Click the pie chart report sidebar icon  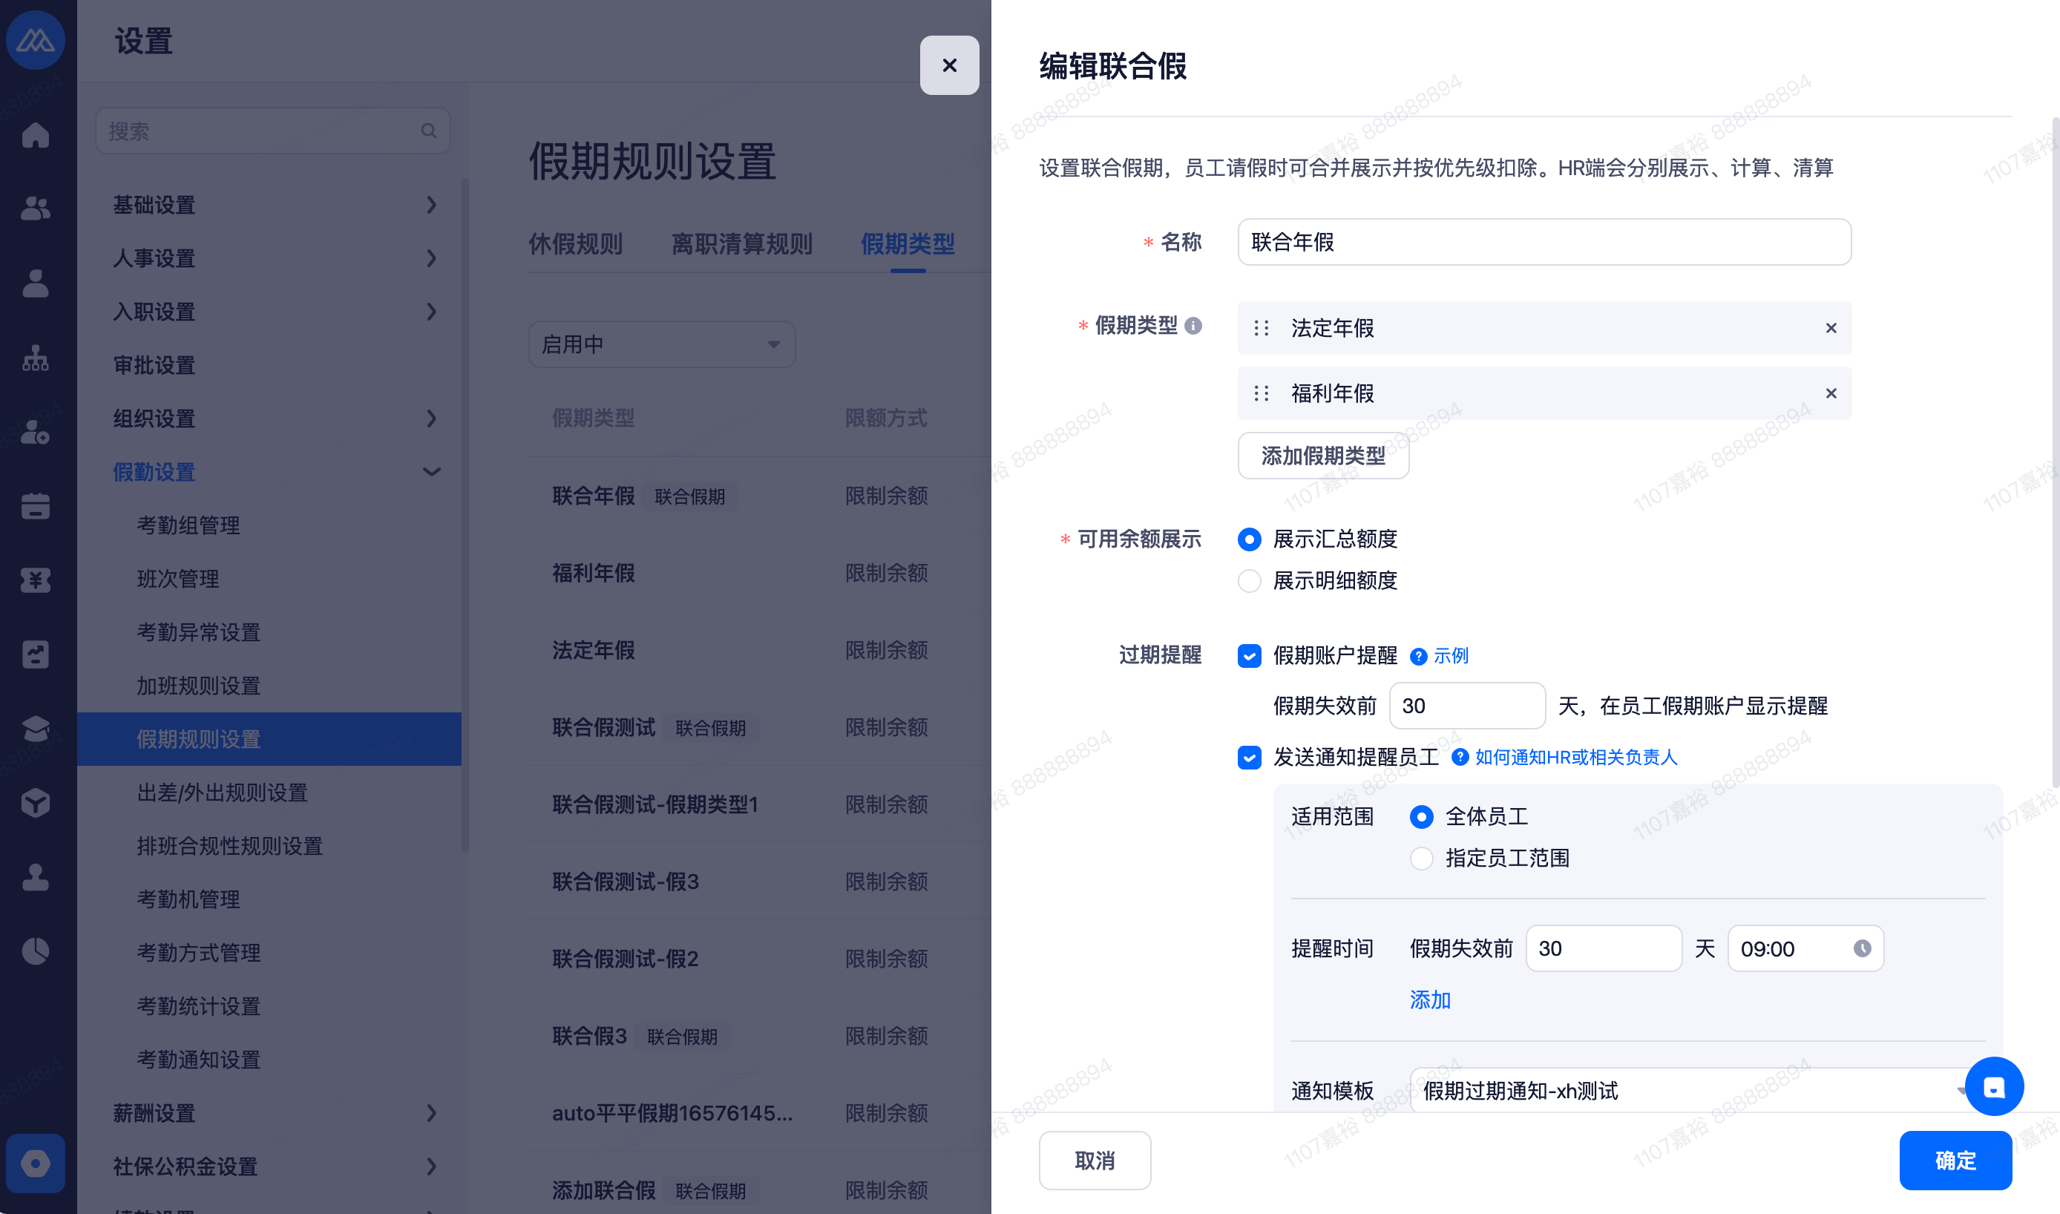point(35,951)
